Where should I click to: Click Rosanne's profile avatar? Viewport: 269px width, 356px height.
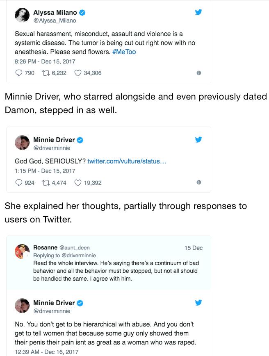[22, 252]
